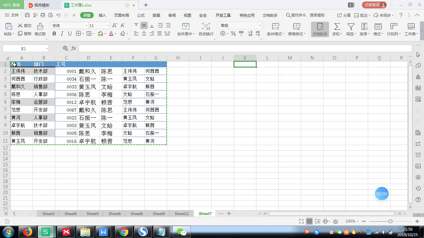Open Conditional Formatting (条件格式)
424x238 pixels.
(275, 27)
